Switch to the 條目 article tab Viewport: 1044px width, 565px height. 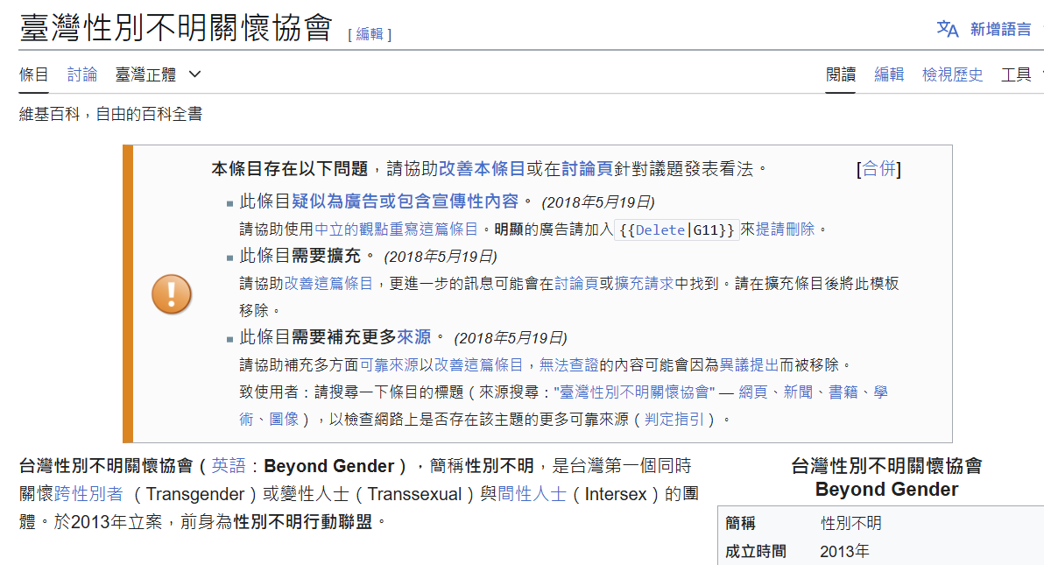pos(34,74)
